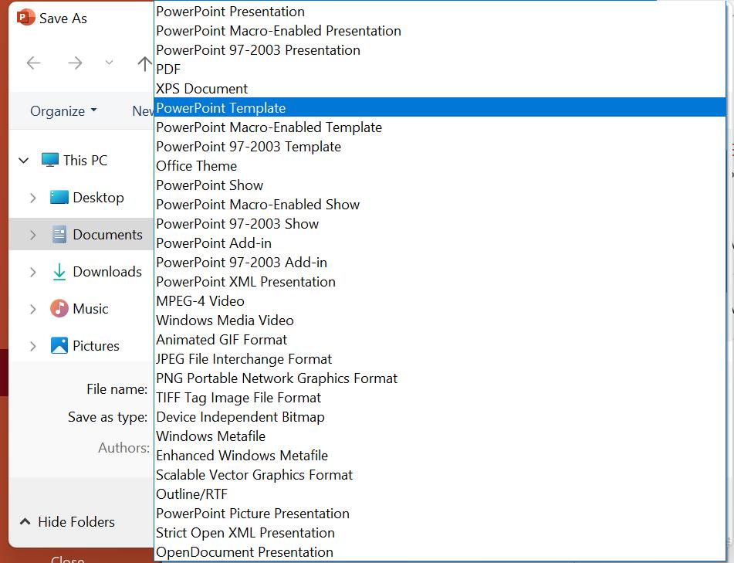
Task: Open the Organize menu
Action: [x=63, y=110]
